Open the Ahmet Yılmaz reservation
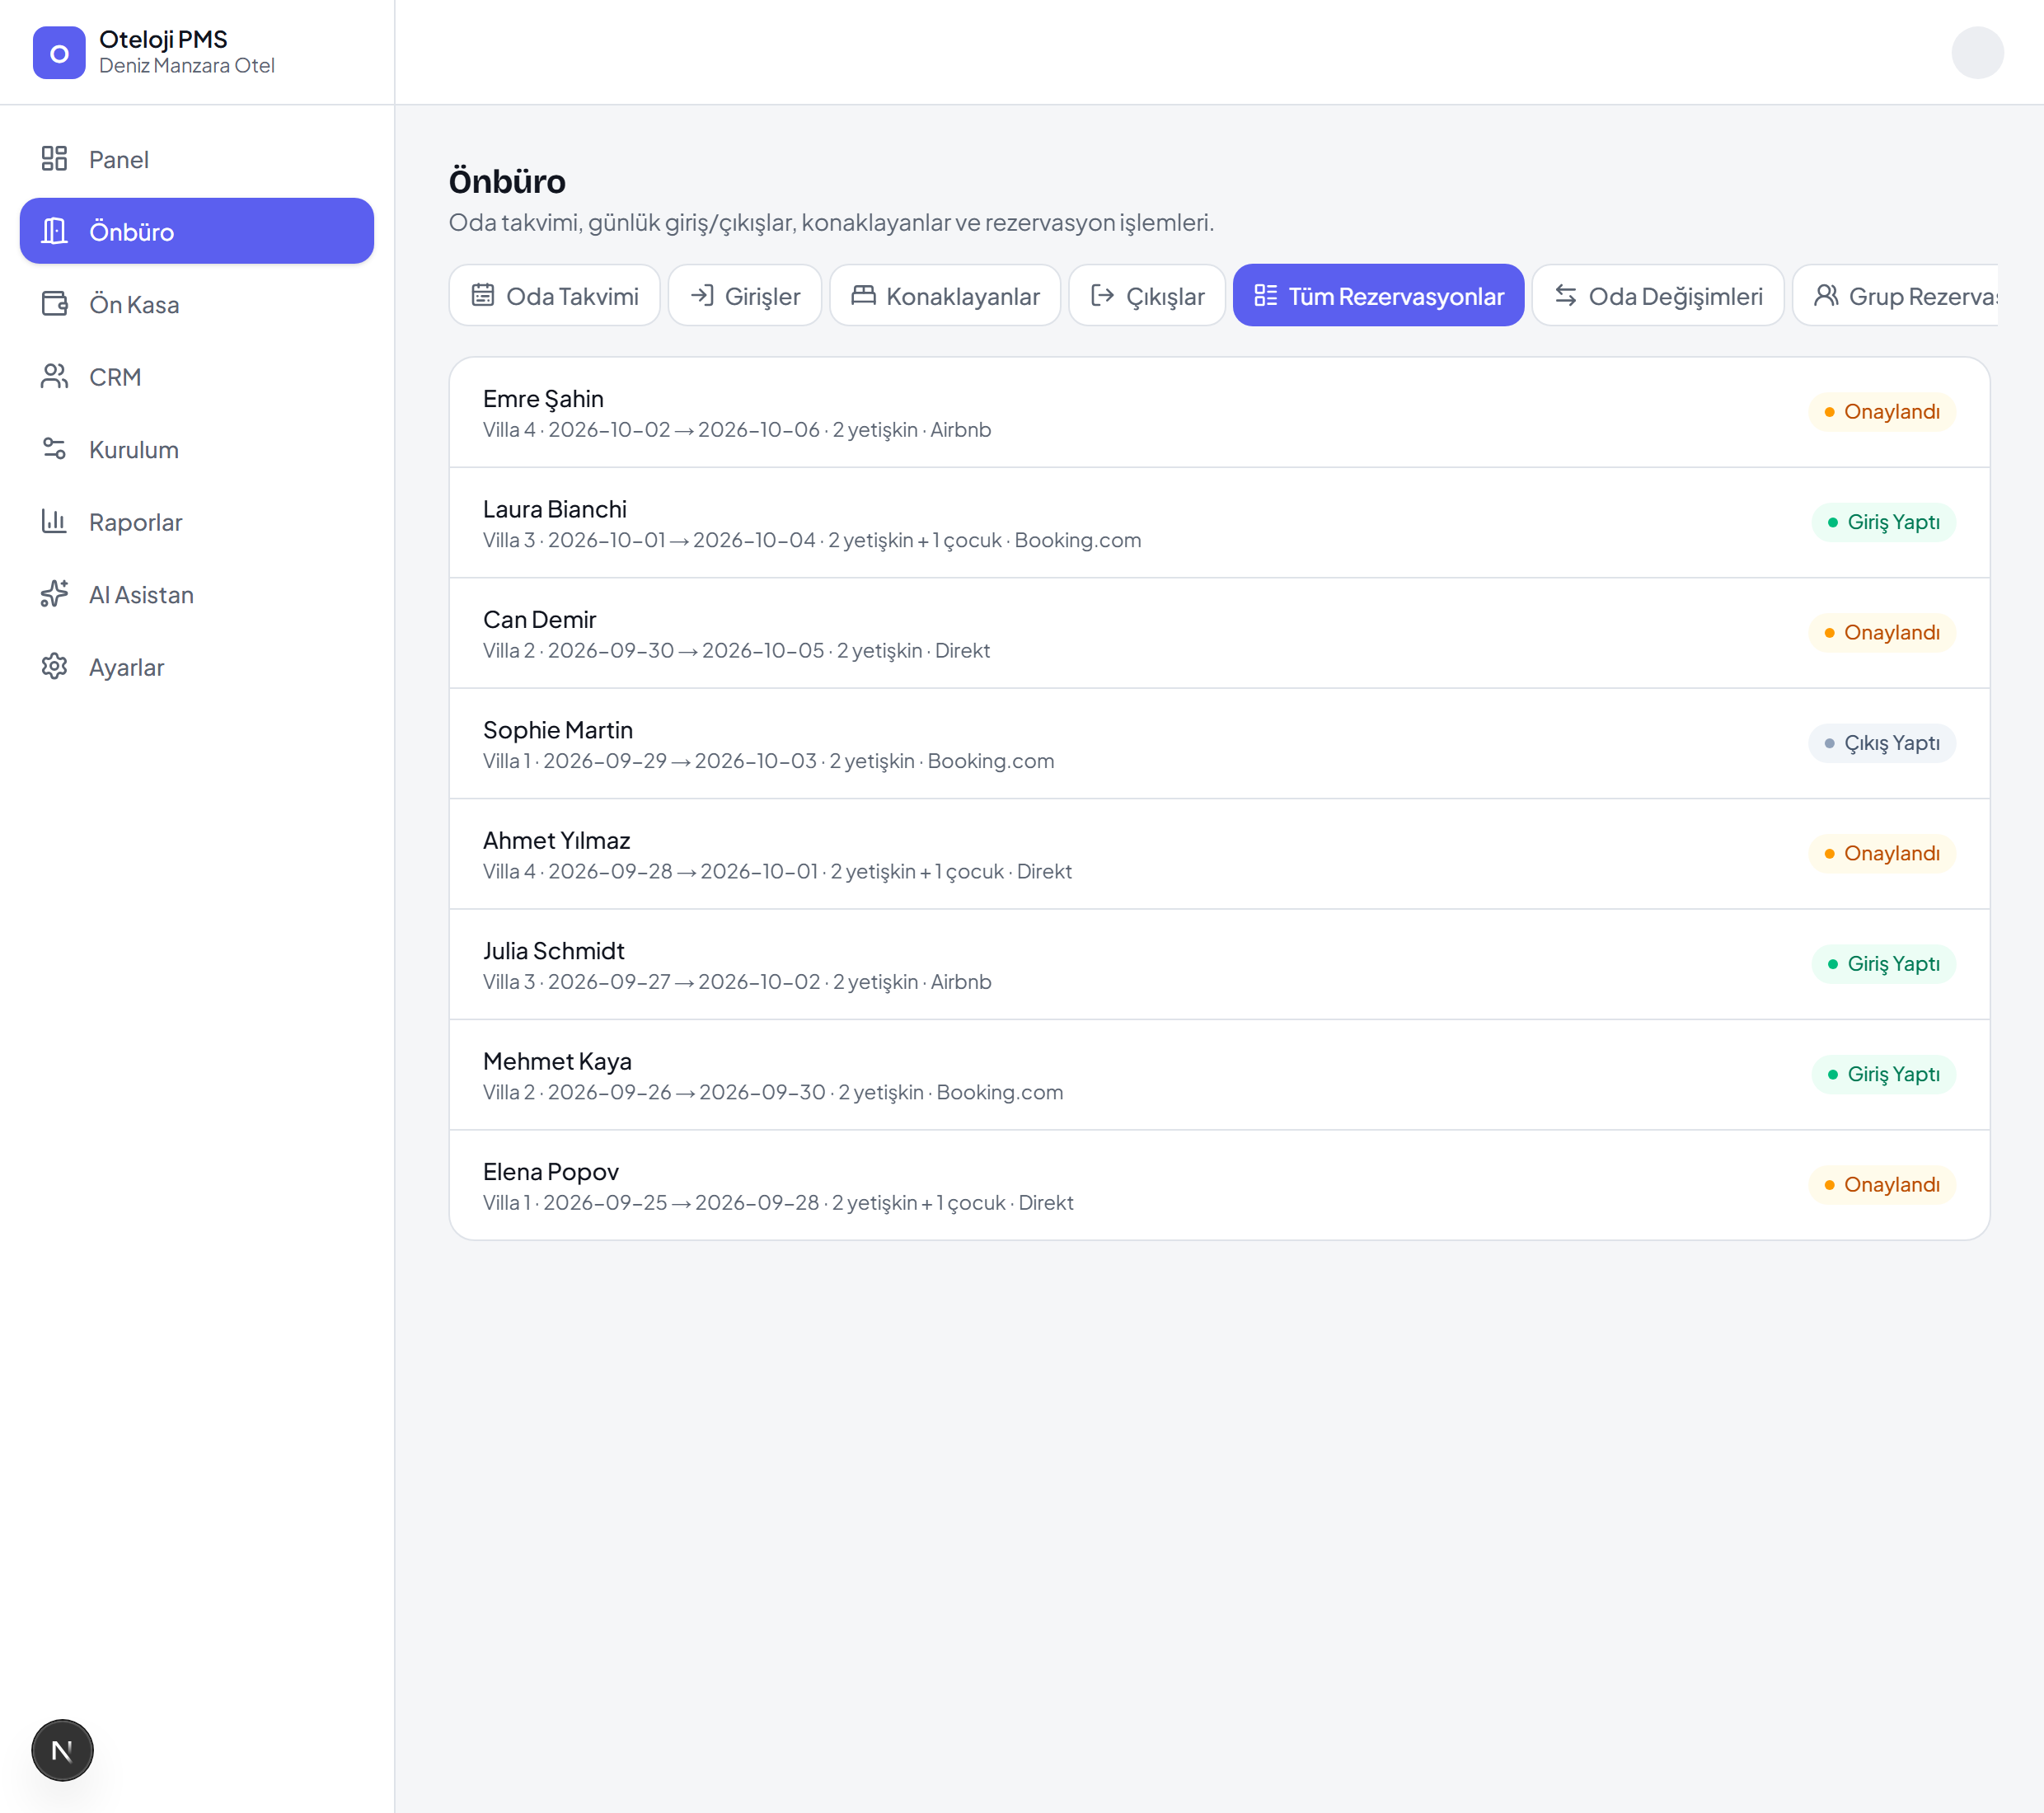 coord(1219,854)
